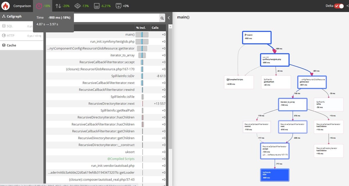The image size is (349, 186).
Task: Select the wall time clock dimension icon
Action: click(39, 6)
